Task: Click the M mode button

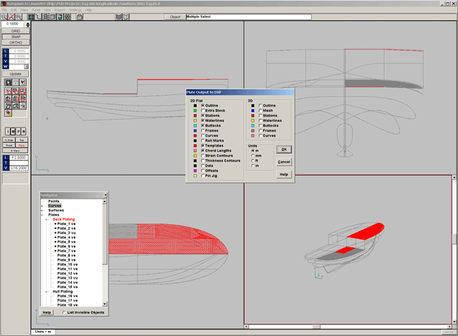Action: pyautogui.click(x=13, y=132)
